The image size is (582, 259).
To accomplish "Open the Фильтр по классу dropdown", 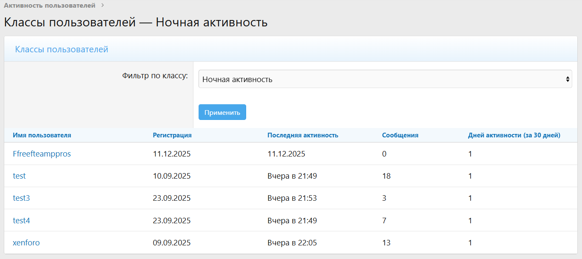I will (385, 79).
